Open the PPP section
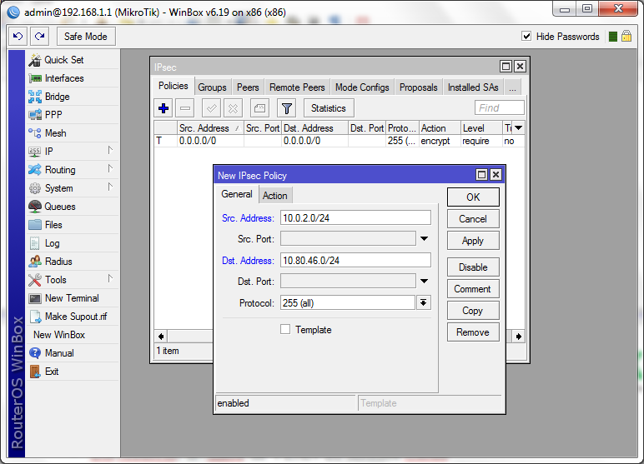 73,115
